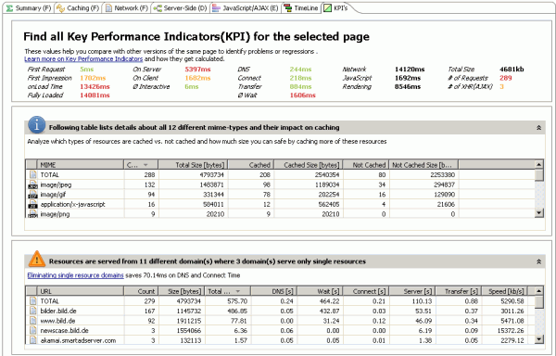Open the Total column sort arrow in domains table
Viewport: 556px width, 356px height.
(x=237, y=291)
